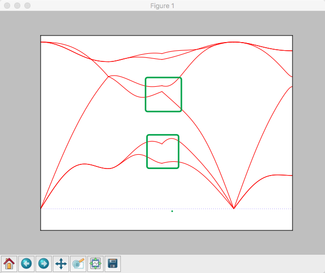Reset the plot with the Home icon
This screenshot has height=273, width=325.
9,264
